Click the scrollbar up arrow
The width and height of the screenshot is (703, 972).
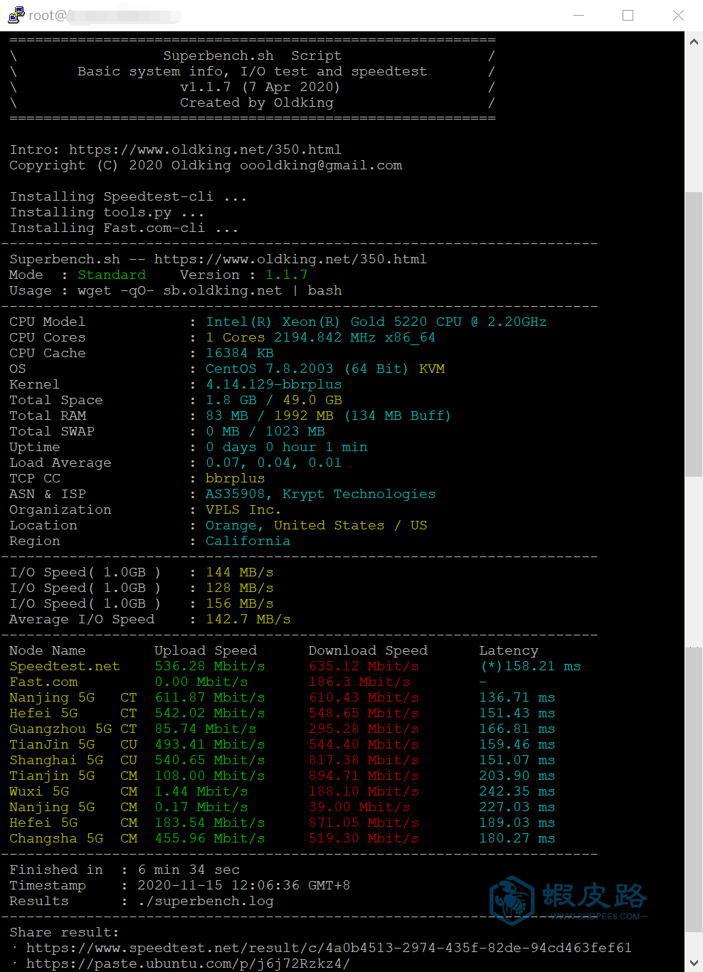(694, 41)
